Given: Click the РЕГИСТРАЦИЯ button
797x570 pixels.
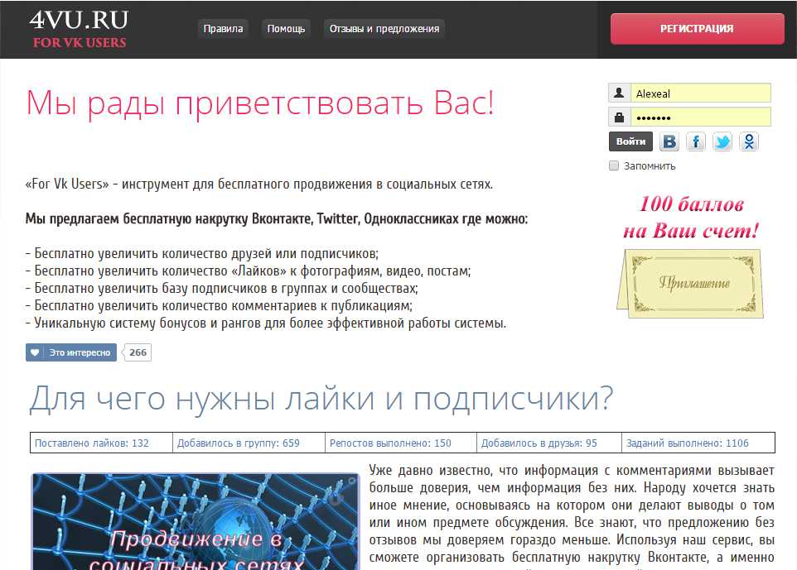Looking at the screenshot, I should tap(697, 29).
